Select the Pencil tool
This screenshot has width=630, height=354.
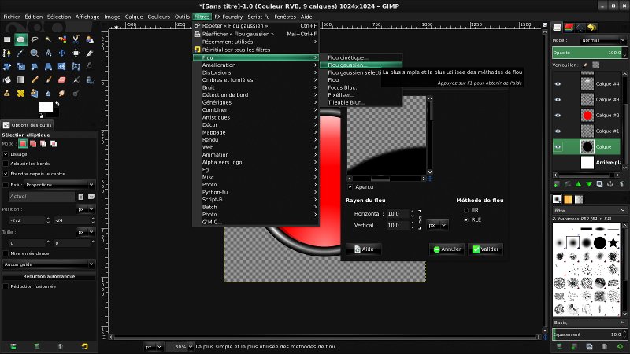coord(35,80)
